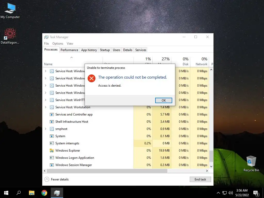Select the System process row text

click(x=60, y=136)
